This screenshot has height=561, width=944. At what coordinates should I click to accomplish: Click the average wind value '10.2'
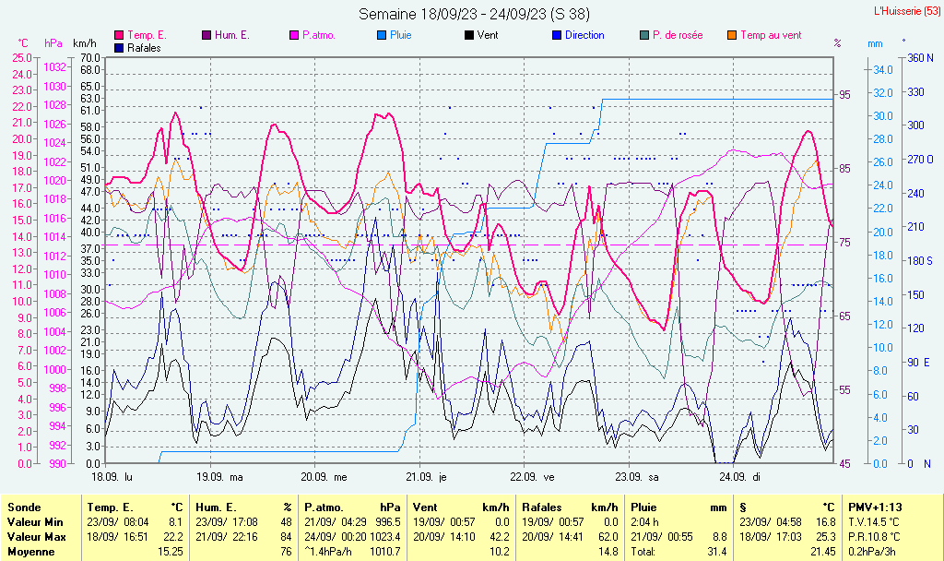coord(499,552)
